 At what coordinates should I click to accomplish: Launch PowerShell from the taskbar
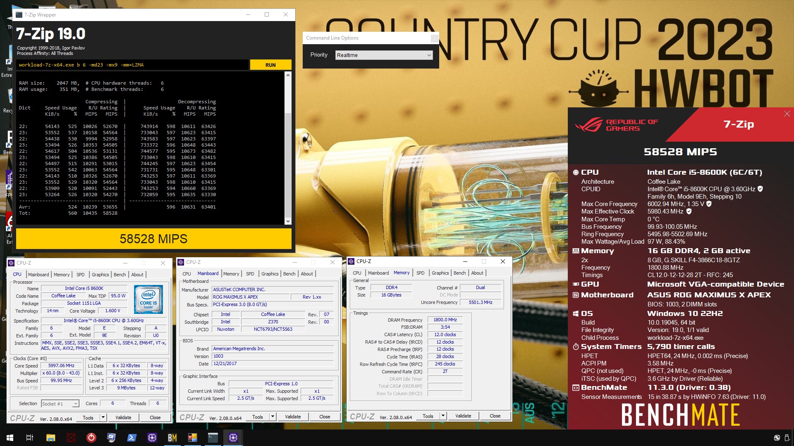click(132, 438)
